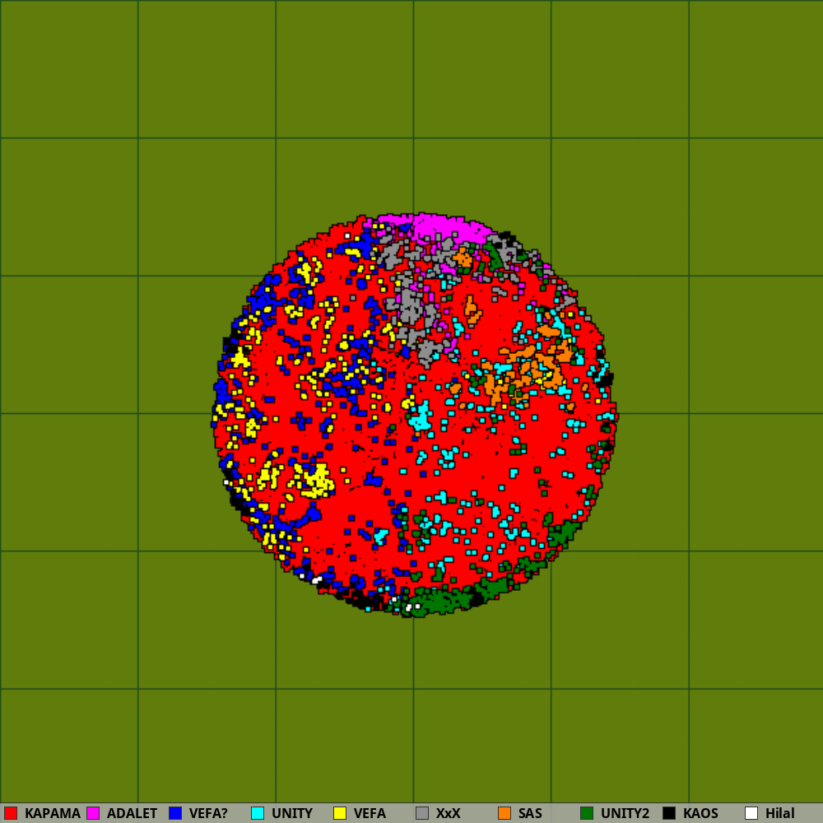Click the yellow VEFA legend swatch
The height and width of the screenshot is (823, 823).
340,813
